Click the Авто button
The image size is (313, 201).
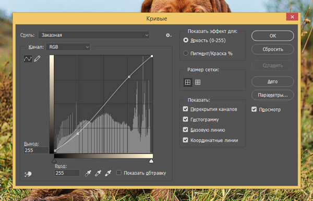[x=273, y=81]
